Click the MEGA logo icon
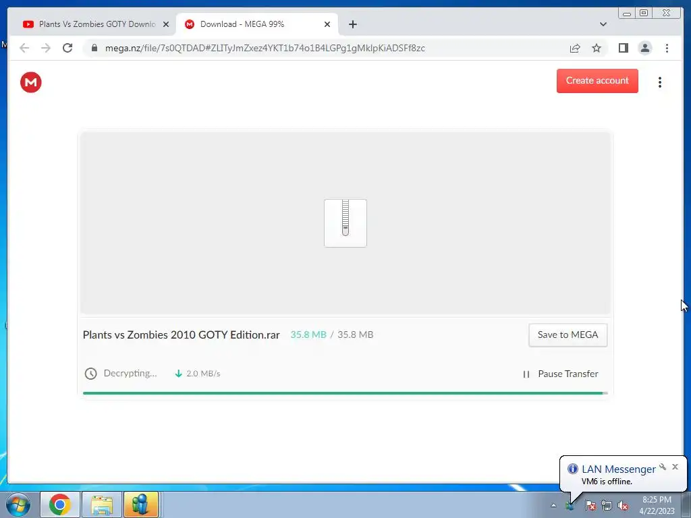691x518 pixels. pos(31,82)
